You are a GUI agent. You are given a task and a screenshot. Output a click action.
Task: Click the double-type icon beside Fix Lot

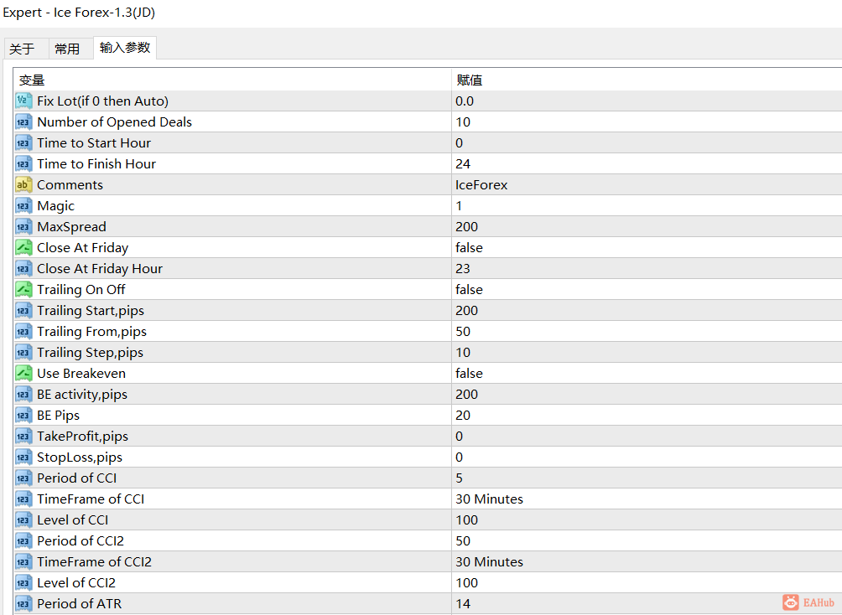click(x=23, y=101)
